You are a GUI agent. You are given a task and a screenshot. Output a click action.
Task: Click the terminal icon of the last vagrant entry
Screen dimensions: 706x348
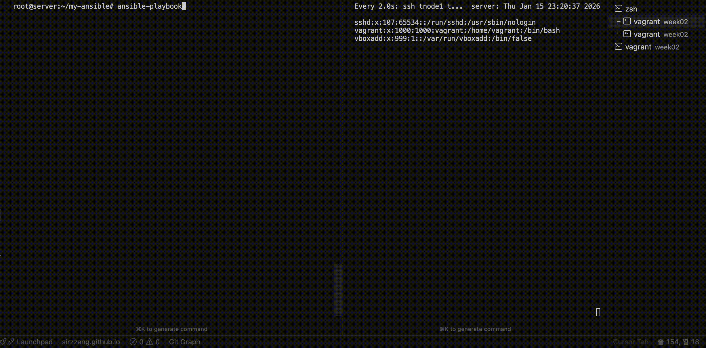pyautogui.click(x=619, y=46)
